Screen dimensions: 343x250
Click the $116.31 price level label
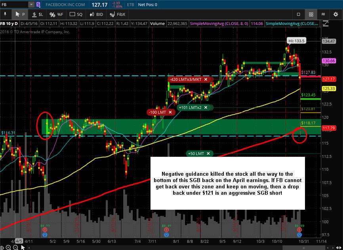point(8,133)
